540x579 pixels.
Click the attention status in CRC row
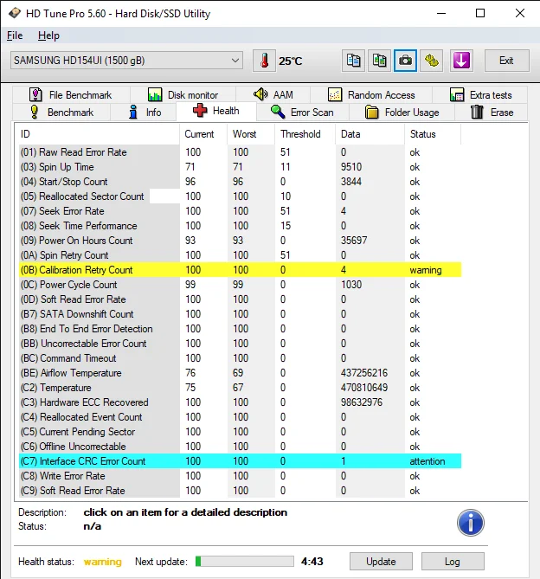click(427, 461)
